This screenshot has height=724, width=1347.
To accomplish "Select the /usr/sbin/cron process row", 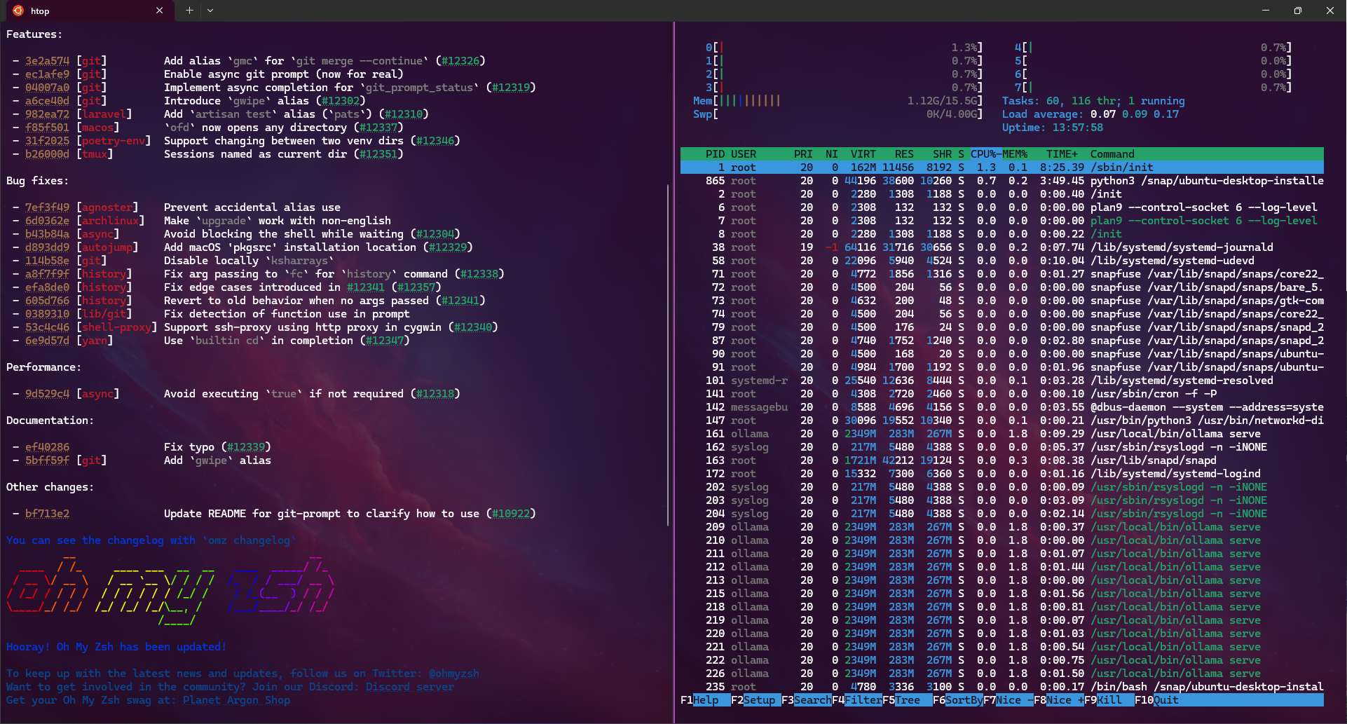I will [x=1001, y=394].
